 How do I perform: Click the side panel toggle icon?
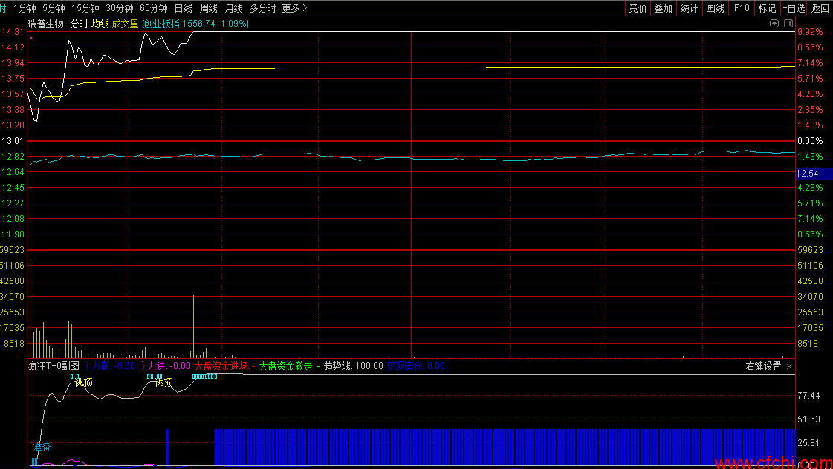[x=788, y=24]
